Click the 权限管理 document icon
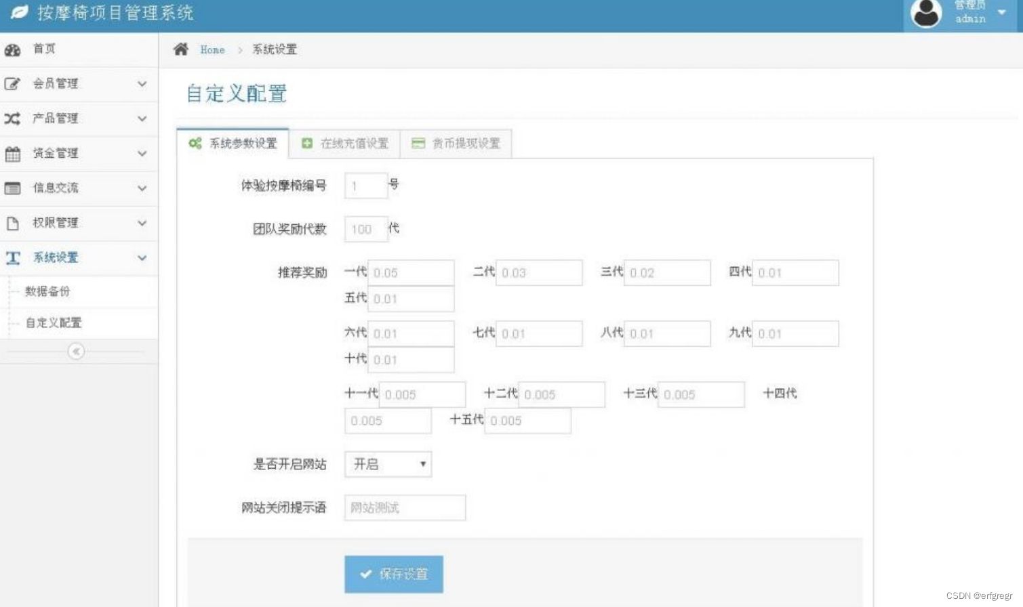 click(x=12, y=222)
